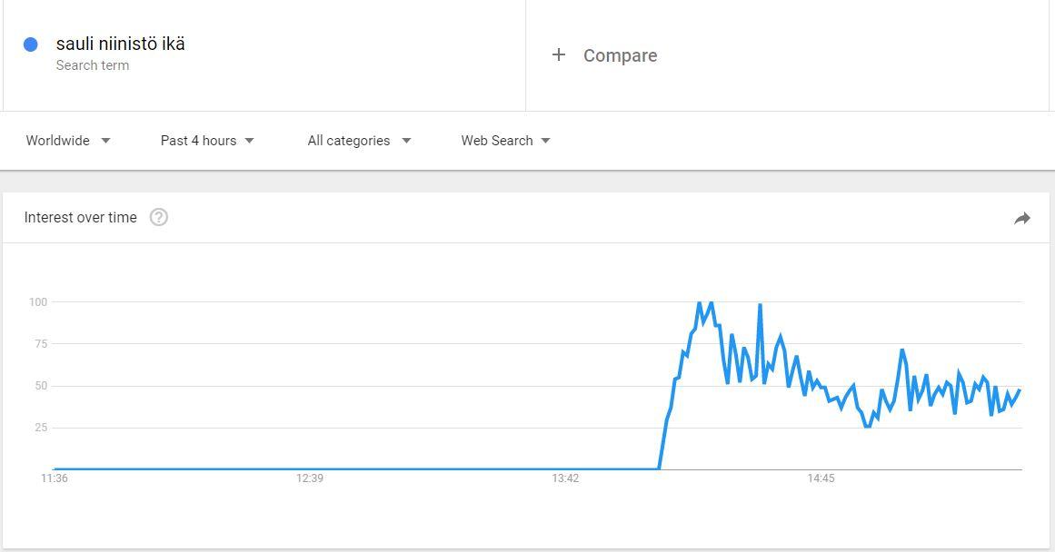Expand the 'Past 4 hours' time range
The width and height of the screenshot is (1055, 552).
click(207, 141)
